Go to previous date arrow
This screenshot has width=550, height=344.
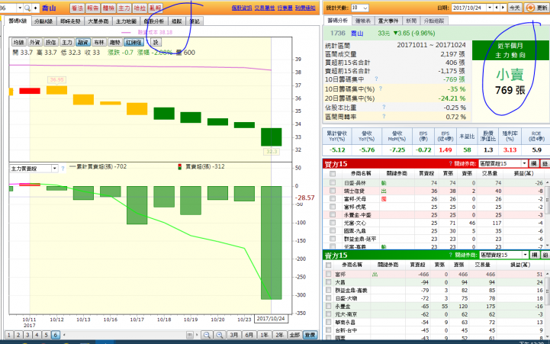point(497,8)
